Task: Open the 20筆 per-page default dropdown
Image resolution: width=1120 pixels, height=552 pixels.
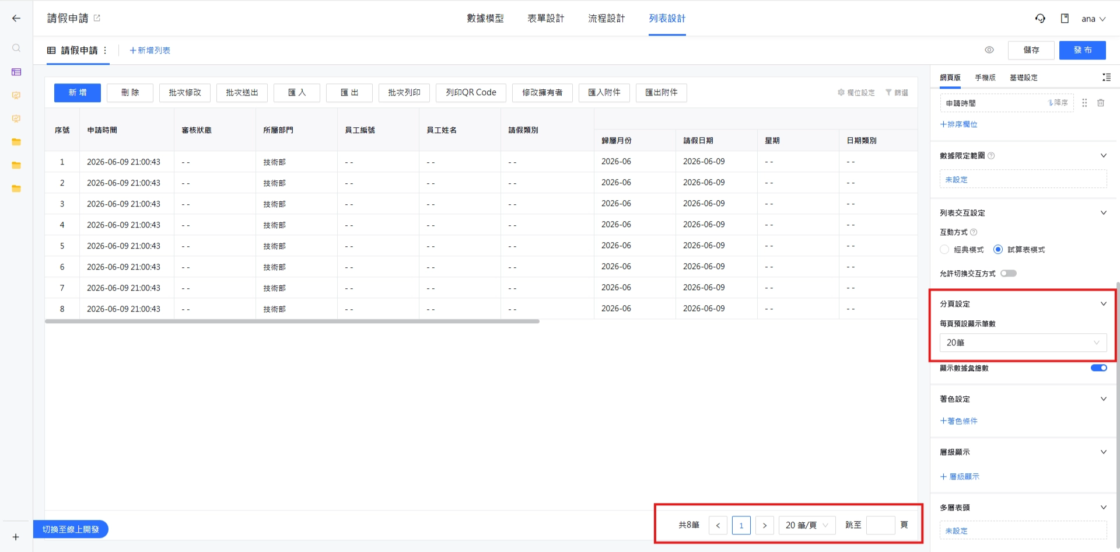Action: click(1023, 343)
